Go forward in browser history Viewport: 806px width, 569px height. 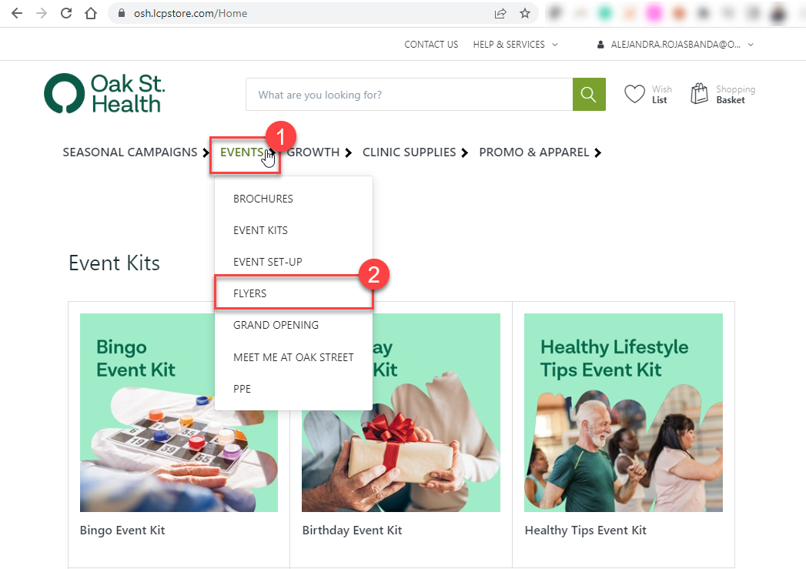pyautogui.click(x=42, y=13)
